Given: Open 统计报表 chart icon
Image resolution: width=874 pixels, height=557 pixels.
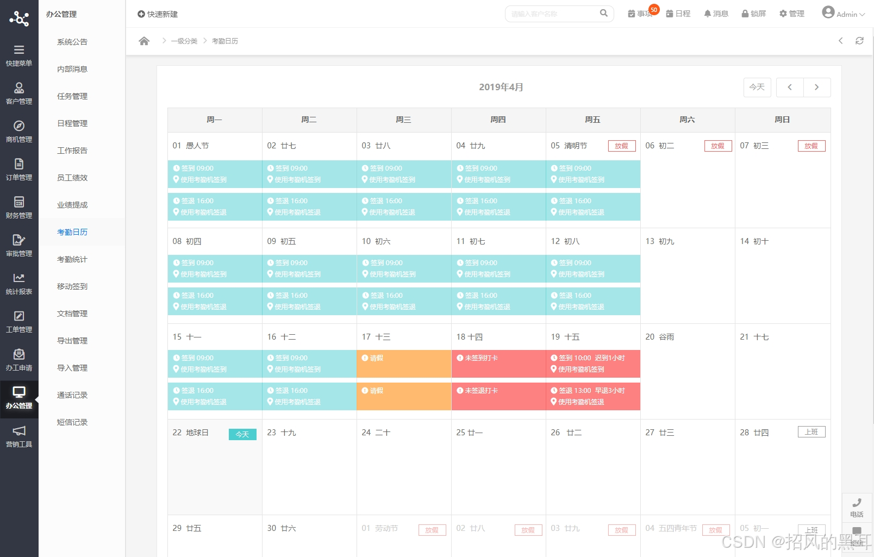Looking at the screenshot, I should click(19, 278).
